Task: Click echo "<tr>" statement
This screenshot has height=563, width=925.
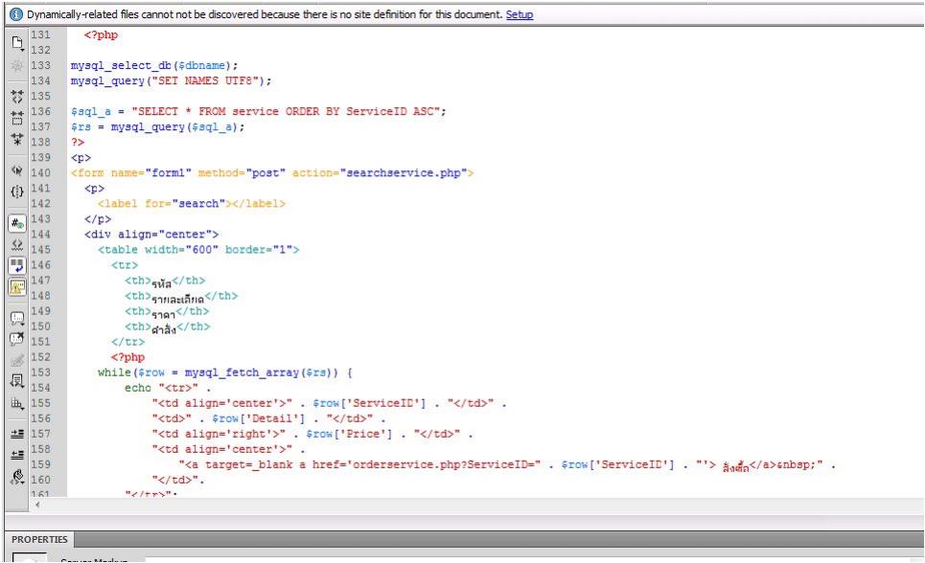Action: [x=168, y=388]
